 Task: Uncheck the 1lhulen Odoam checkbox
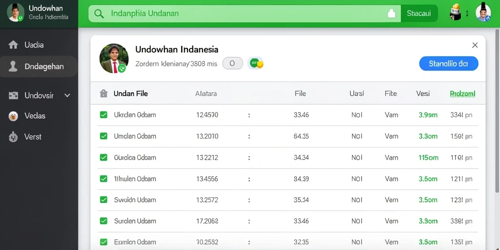104,179
